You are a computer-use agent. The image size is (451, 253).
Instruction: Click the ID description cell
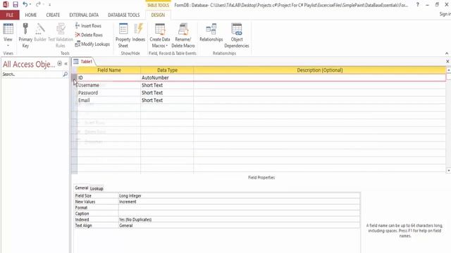point(319,78)
